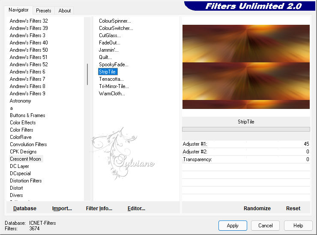Adjust the Adjuster #1 slider
The width and height of the screenshot is (317, 235).
point(246,144)
